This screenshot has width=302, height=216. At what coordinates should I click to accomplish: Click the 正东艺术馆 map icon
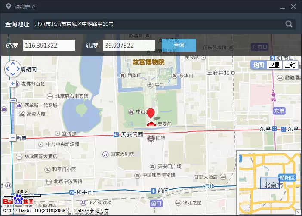coord(231,48)
